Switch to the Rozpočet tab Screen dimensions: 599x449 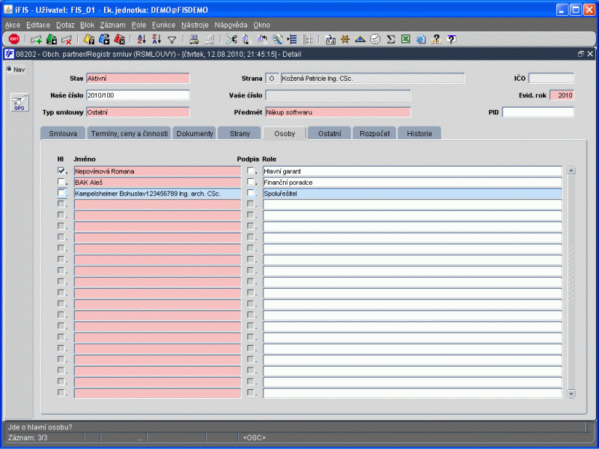click(374, 133)
